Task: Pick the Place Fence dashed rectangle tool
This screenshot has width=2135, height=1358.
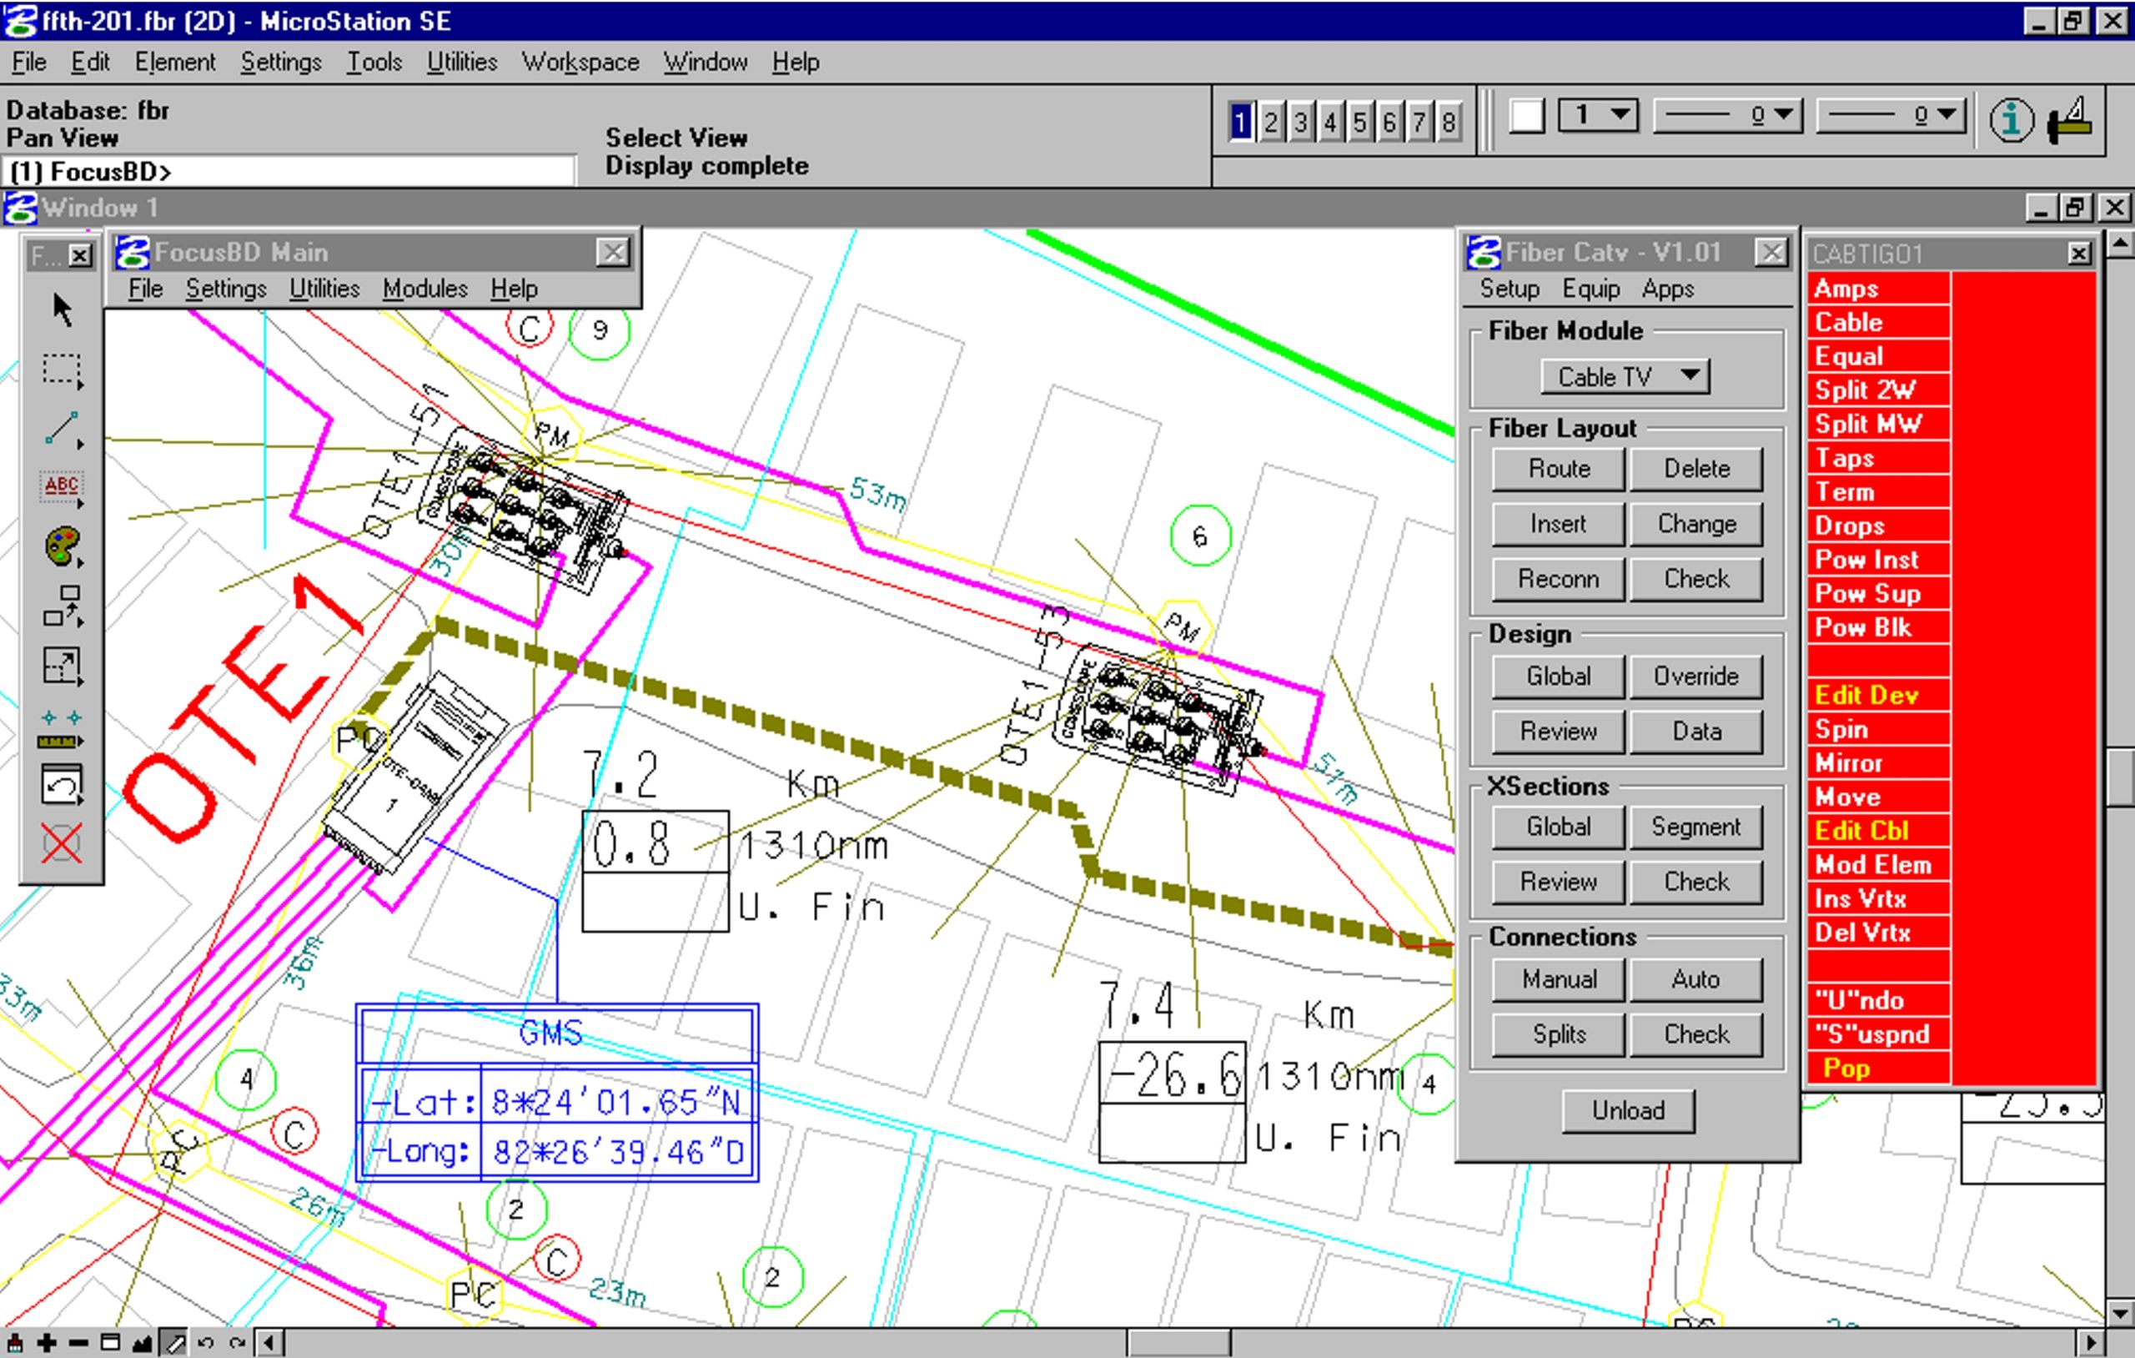Action: (x=61, y=370)
